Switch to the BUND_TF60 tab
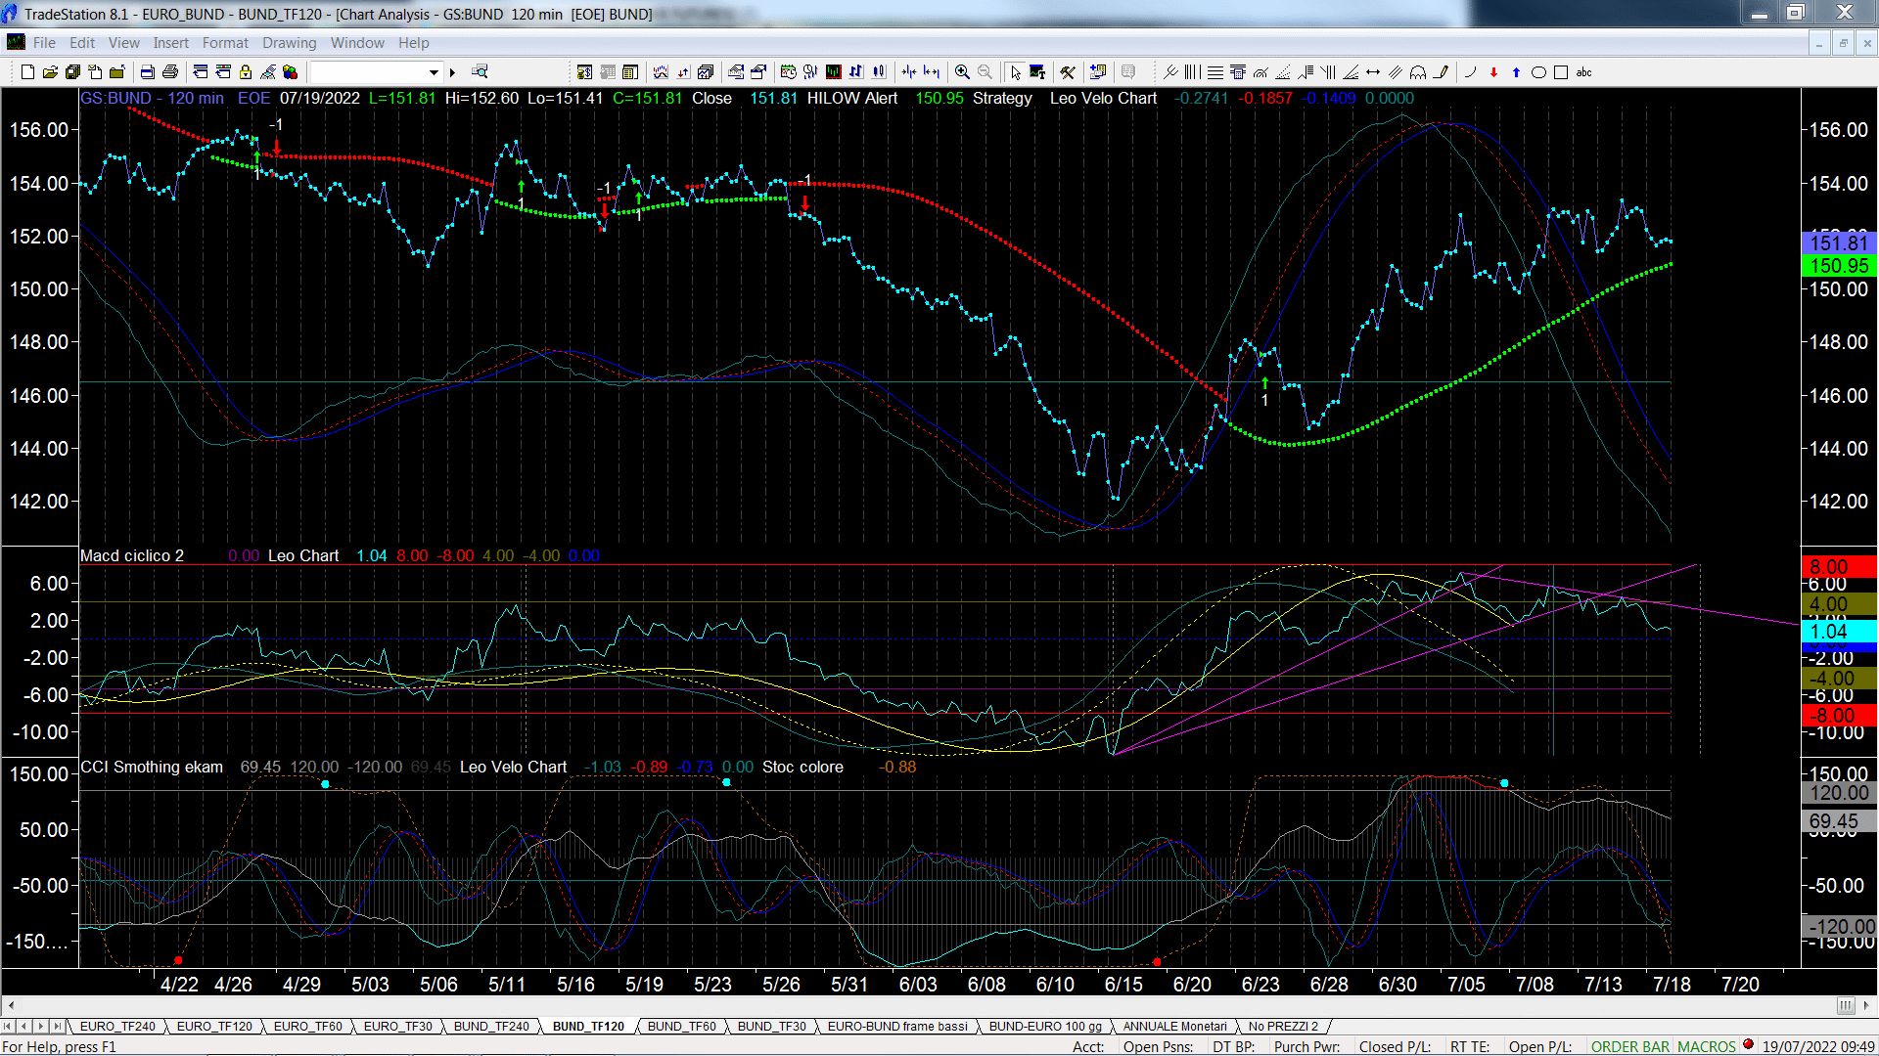 [x=681, y=1027]
